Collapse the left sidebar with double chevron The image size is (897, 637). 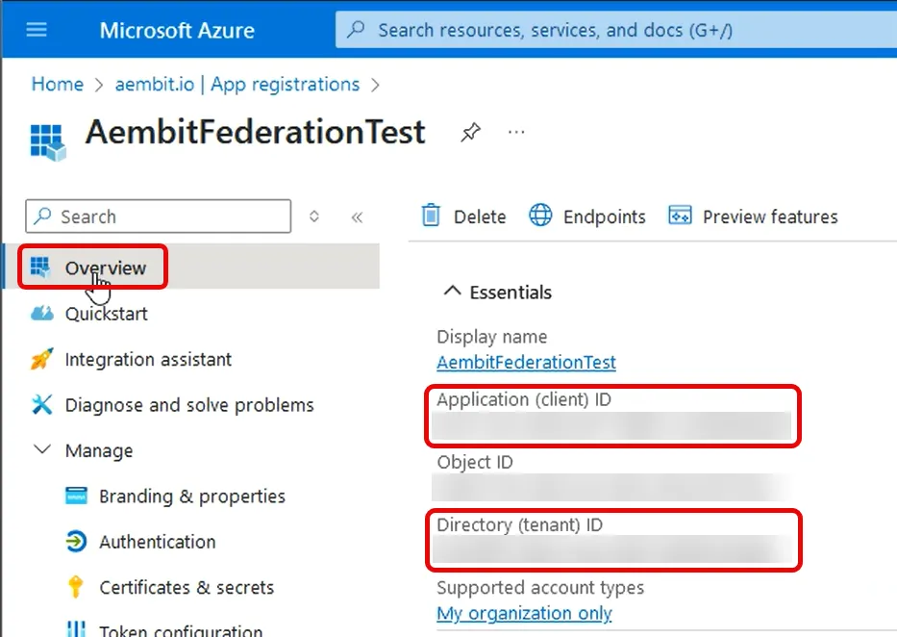click(357, 217)
